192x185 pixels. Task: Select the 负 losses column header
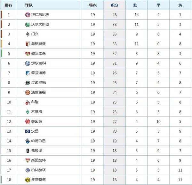pos(180,5)
